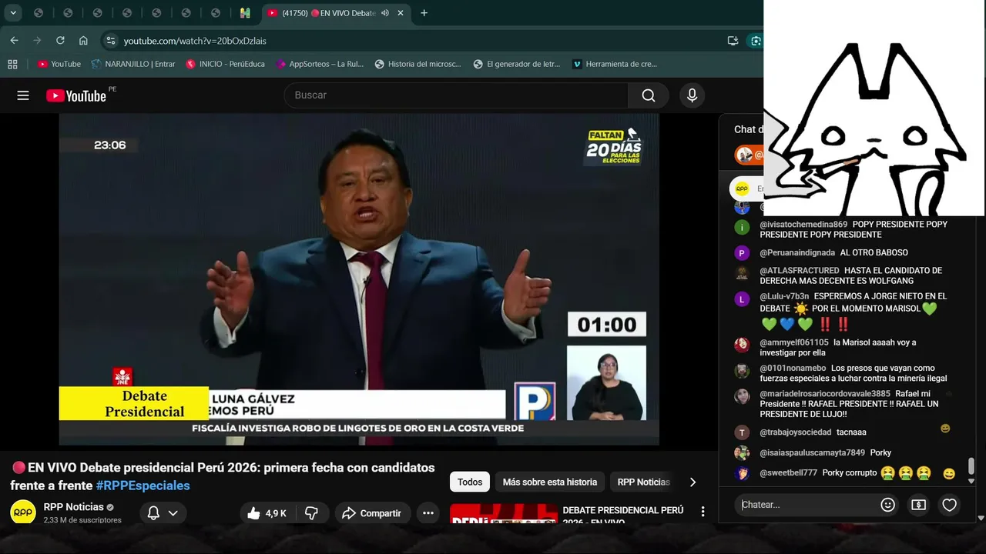The image size is (986, 554).
Task: Click username @ammyelf061105 in chat
Action: coord(794,342)
